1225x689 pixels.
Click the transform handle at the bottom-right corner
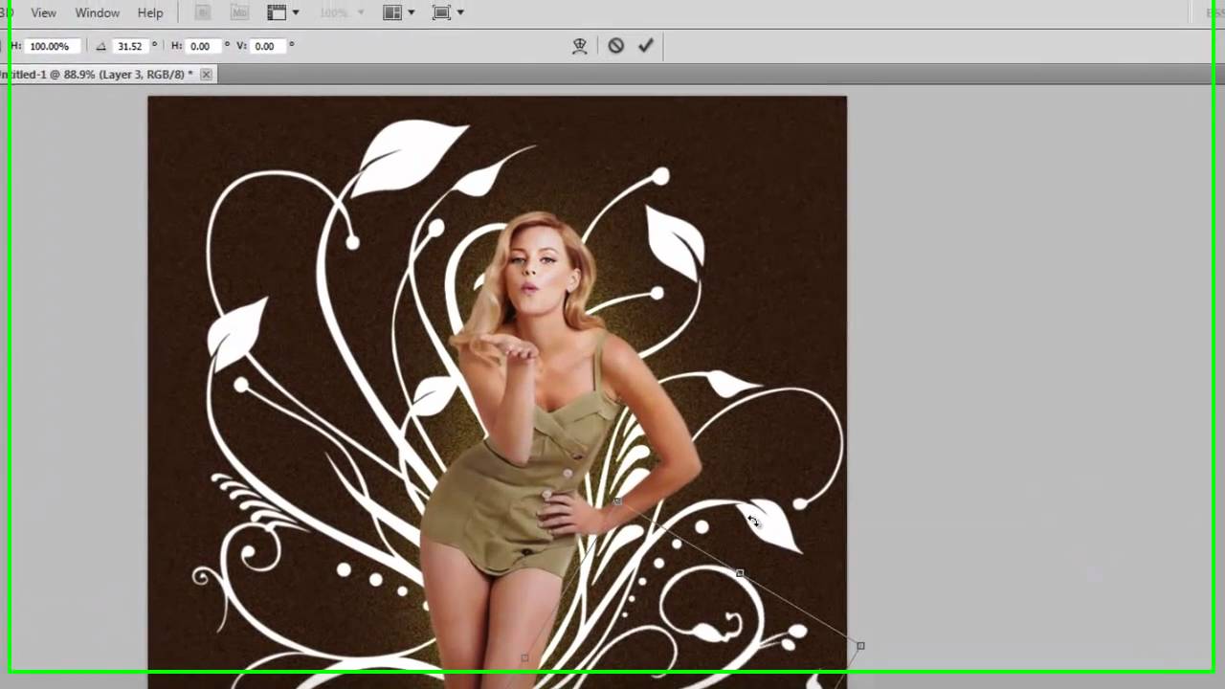tap(860, 646)
